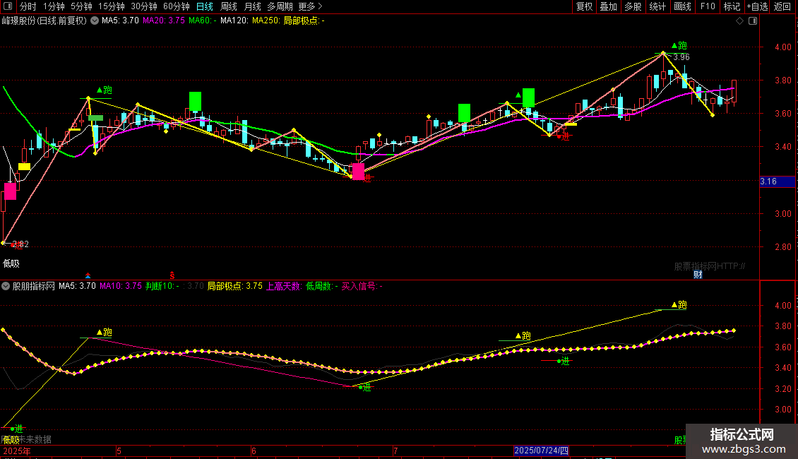The image size is (798, 459).
Task: Add stock via +自选 button
Action: (x=757, y=6)
